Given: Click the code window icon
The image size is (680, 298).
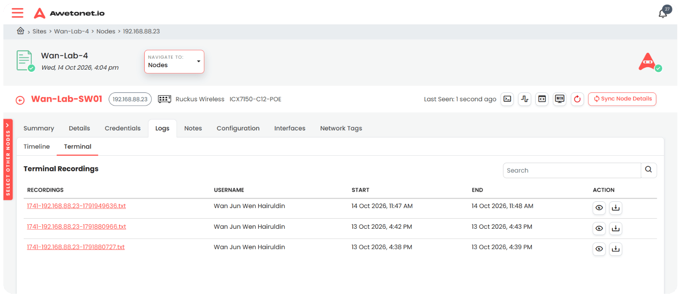Looking at the screenshot, I should tap(542, 99).
